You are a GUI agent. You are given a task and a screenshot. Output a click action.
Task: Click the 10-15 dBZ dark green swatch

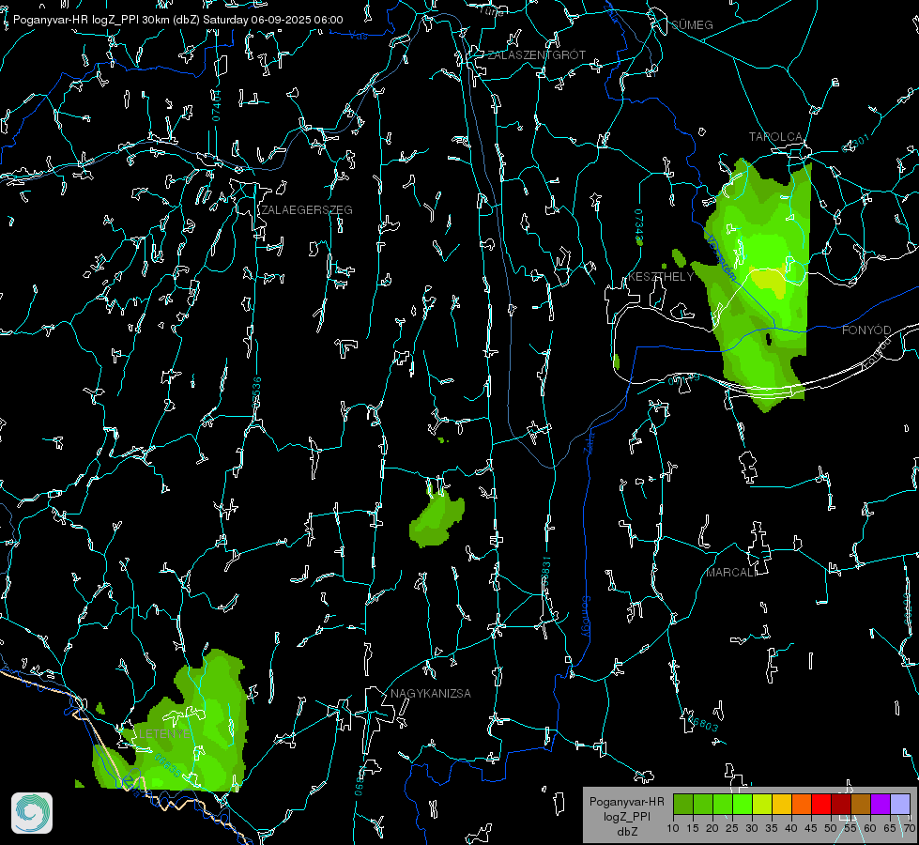(683, 804)
